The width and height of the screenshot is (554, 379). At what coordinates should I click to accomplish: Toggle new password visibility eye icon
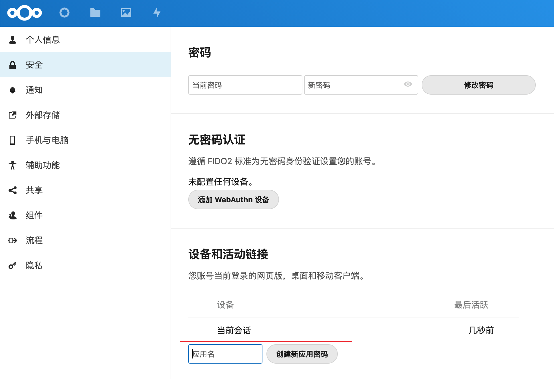point(408,84)
